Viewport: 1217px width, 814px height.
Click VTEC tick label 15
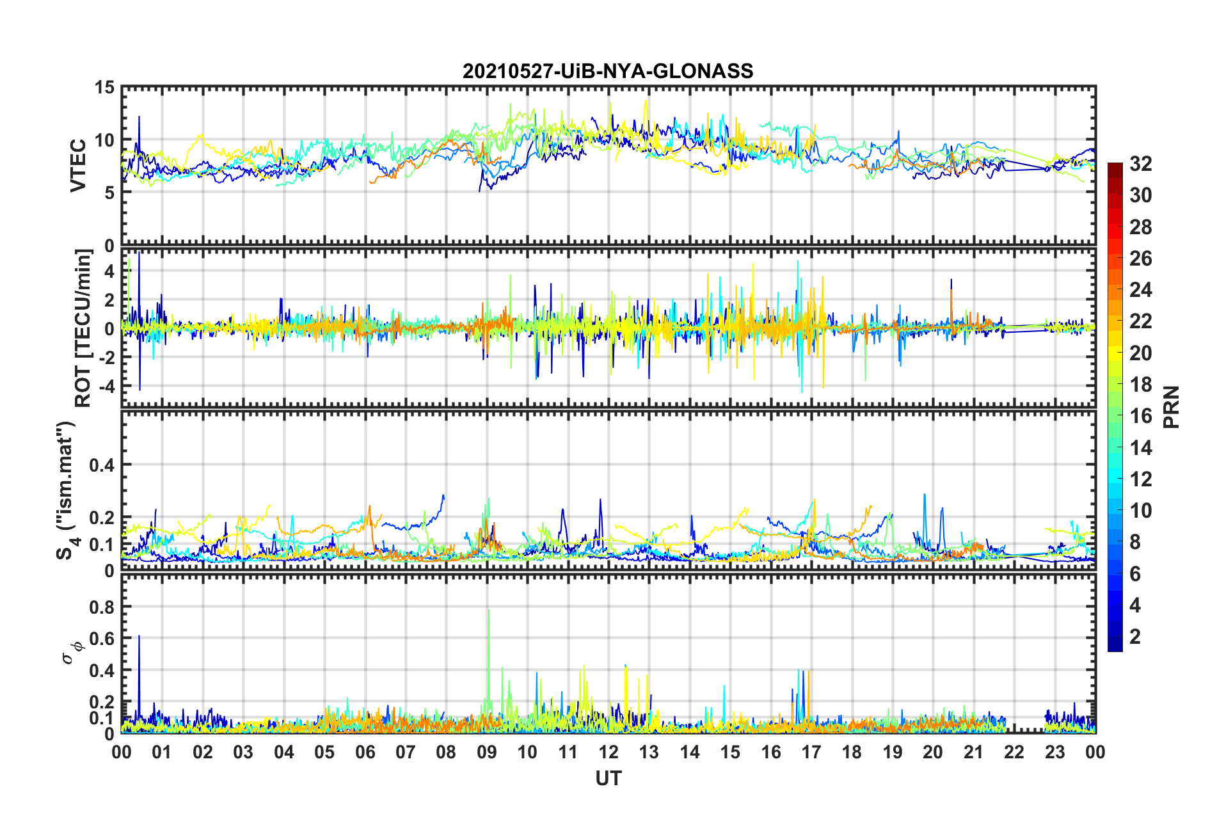pyautogui.click(x=104, y=87)
